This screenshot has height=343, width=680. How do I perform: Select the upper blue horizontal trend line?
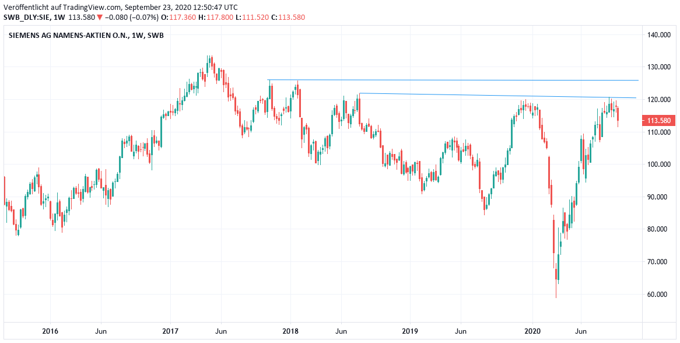tap(455, 80)
